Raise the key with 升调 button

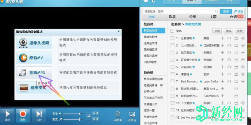coord(96,113)
